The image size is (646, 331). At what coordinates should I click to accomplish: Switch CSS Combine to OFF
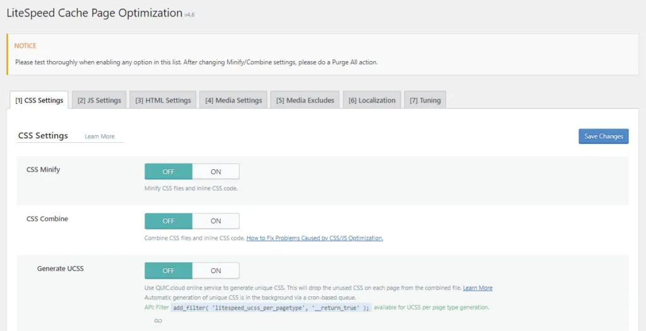(168, 221)
